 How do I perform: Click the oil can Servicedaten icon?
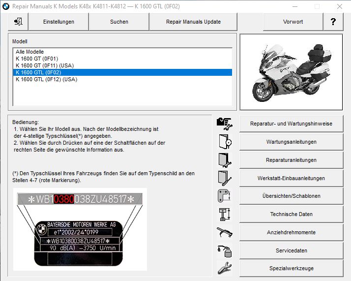224,250
